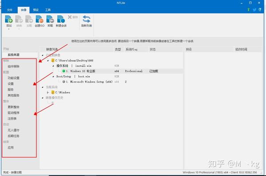266x176 pixels.
Task: Click the help question mark icon
Action: pyautogui.click(x=260, y=10)
